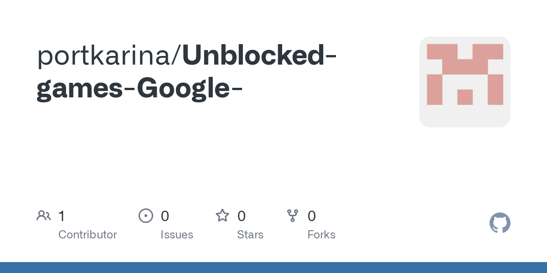Click the issues count '0'
This screenshot has width=547, height=273.
165,216
